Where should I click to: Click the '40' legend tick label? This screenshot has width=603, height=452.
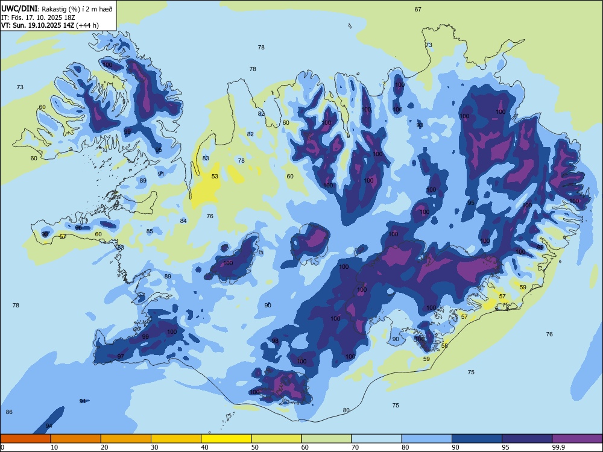pos(204,447)
